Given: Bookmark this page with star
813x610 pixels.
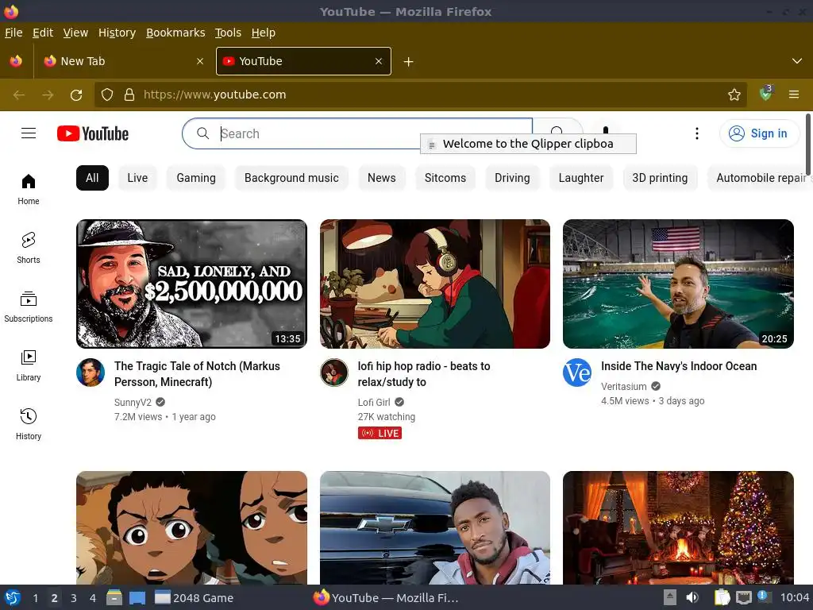Looking at the screenshot, I should (734, 95).
